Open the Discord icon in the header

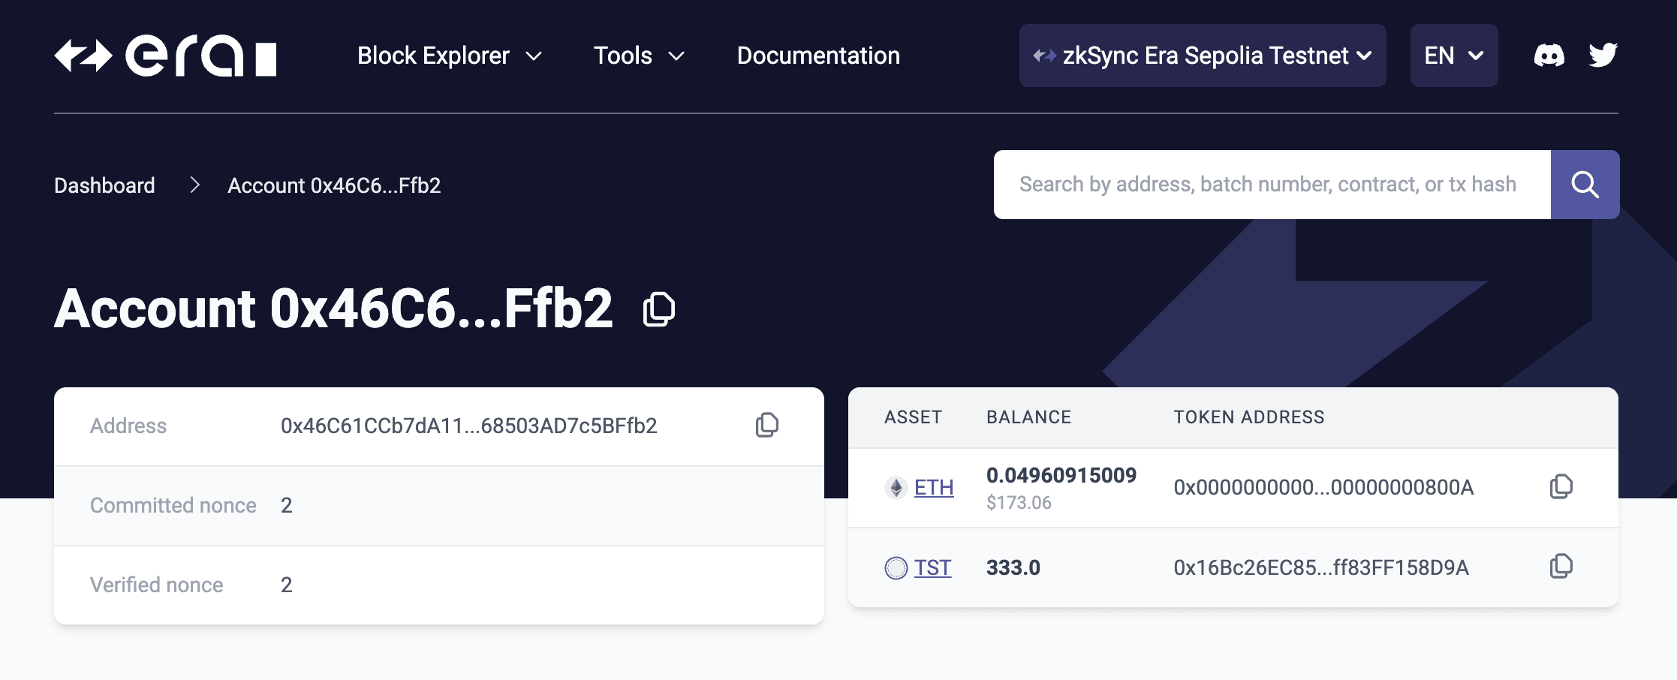pyautogui.click(x=1549, y=55)
